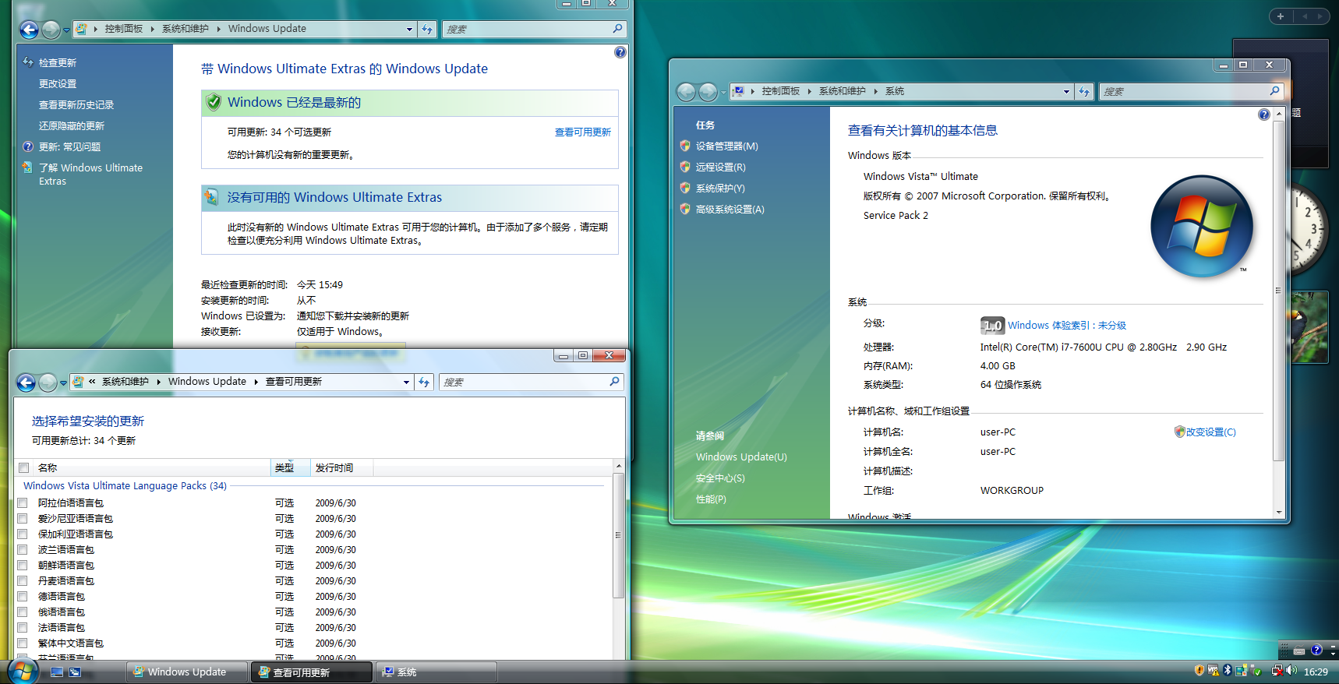Click the search magnifier in 查看可用更新 window
Image resolution: width=1339 pixels, height=684 pixels.
click(x=614, y=382)
